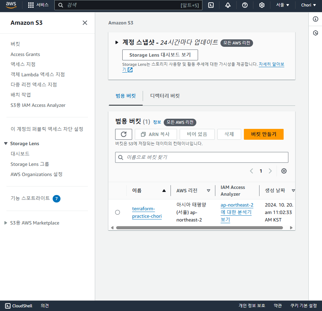Open the help question mark menu
The height and width of the screenshot is (311, 322).
(245, 5)
